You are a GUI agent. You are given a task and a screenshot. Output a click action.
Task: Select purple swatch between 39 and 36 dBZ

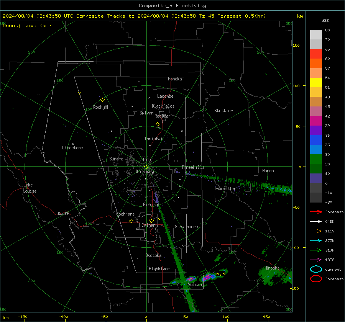[x=316, y=130]
